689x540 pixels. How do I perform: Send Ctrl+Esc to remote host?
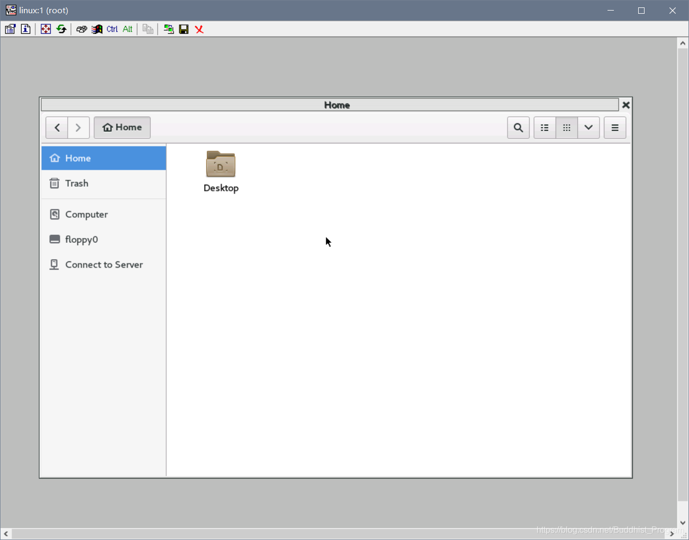point(97,29)
